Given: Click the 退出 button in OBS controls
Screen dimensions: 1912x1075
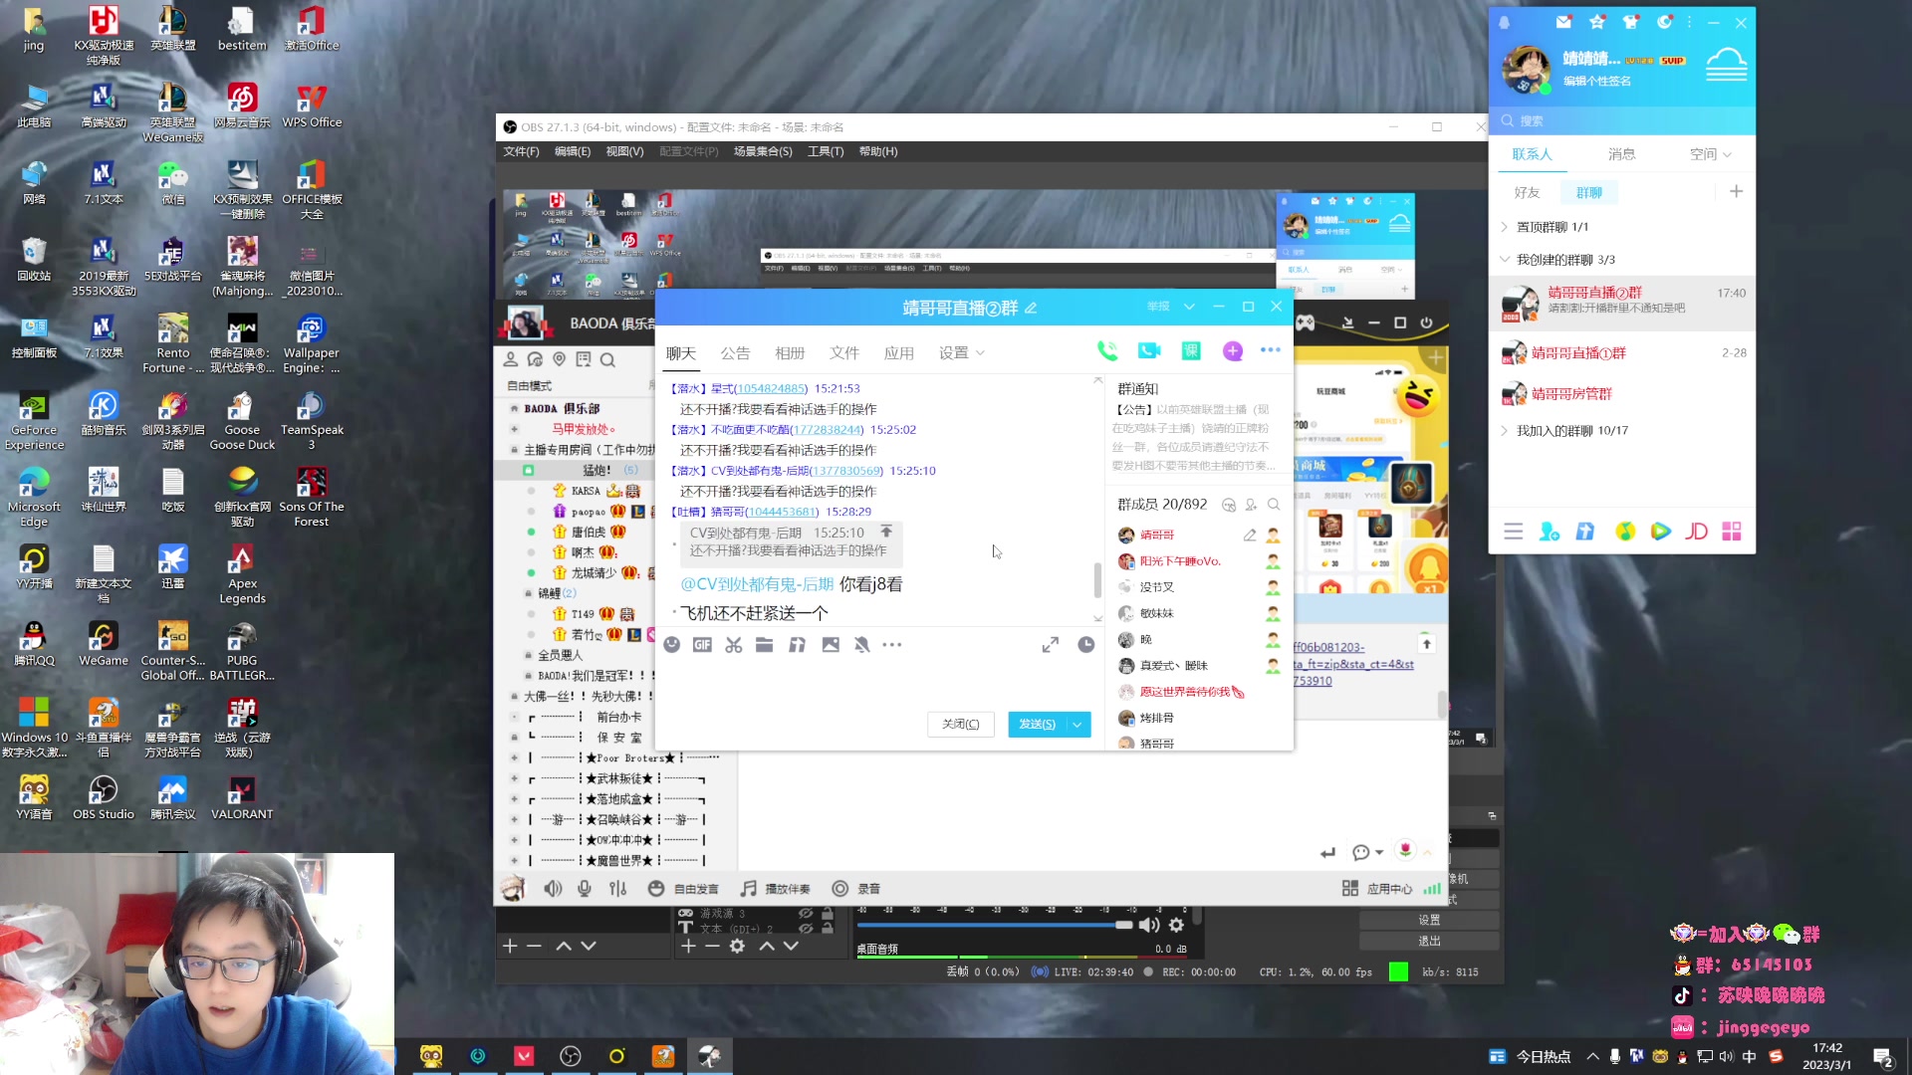Looking at the screenshot, I should [1429, 941].
